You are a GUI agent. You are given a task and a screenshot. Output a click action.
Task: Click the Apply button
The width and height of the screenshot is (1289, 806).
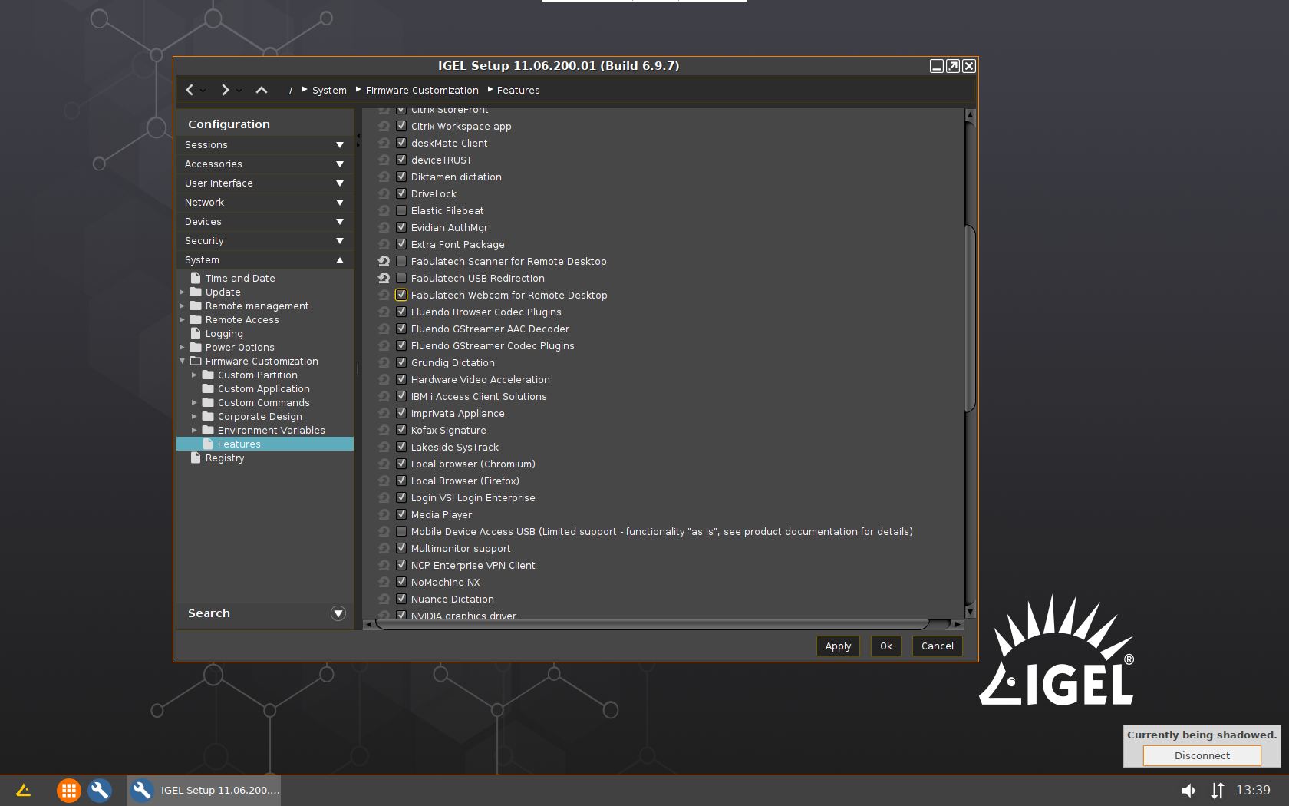838,646
